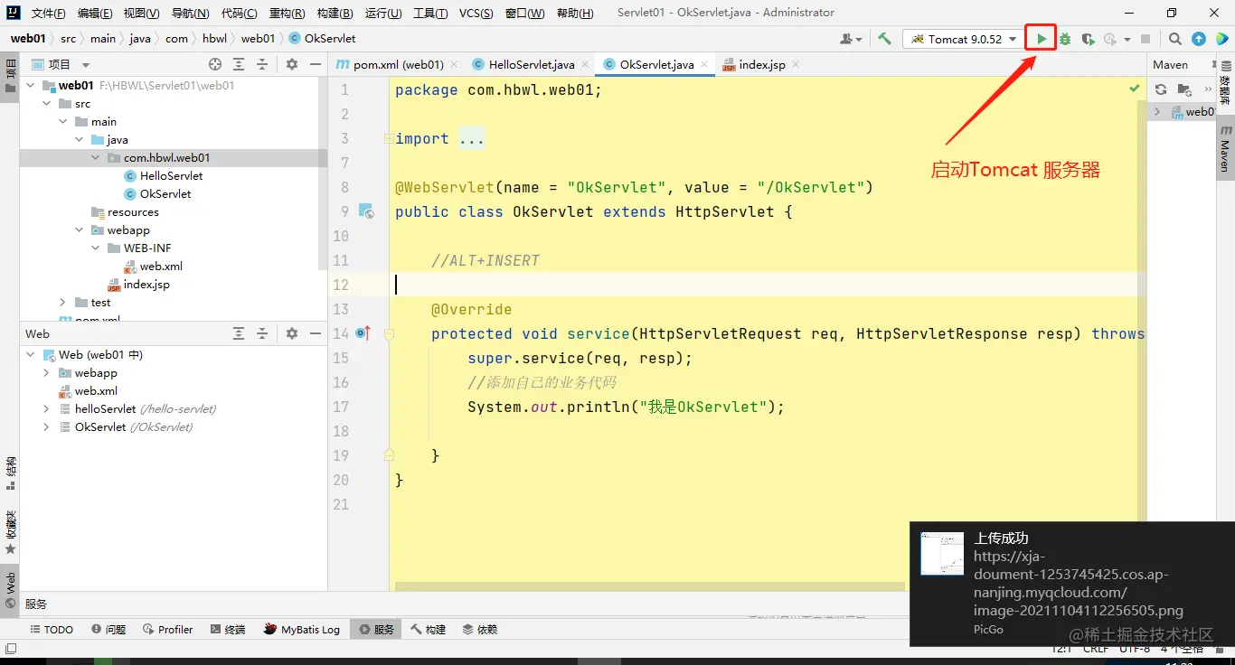Open the Web panel gear settings
1235x665 pixels.
pyautogui.click(x=291, y=333)
